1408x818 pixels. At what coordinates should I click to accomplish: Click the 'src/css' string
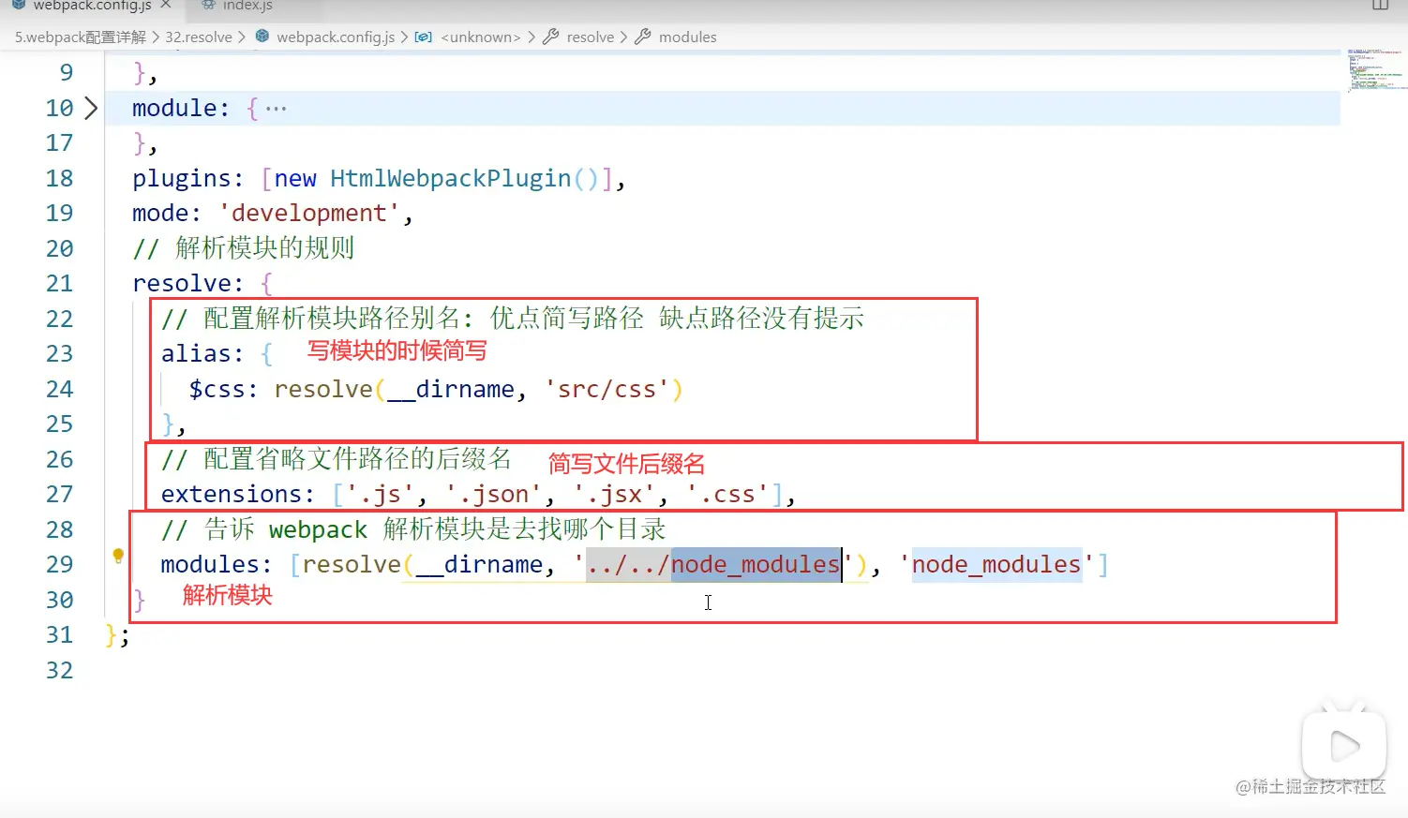[607, 390]
